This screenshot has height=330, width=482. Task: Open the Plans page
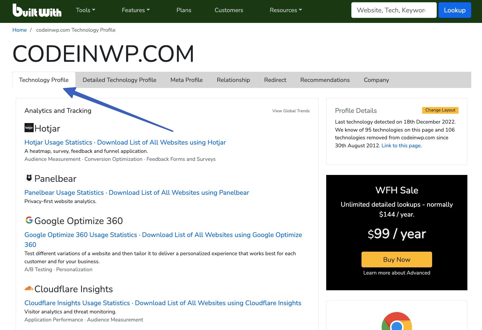click(184, 10)
